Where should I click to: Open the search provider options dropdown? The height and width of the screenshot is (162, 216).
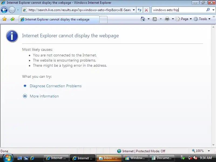213,10
